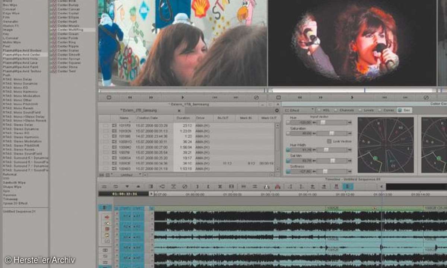Sort the bin by Name column header
The image size is (447, 268).
(x=124, y=118)
